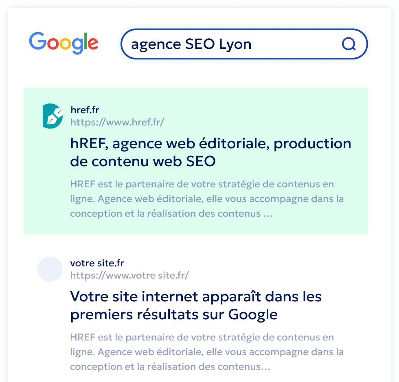399x382 pixels.
Task: Click the word Lyon in the search query
Action: tap(235, 44)
